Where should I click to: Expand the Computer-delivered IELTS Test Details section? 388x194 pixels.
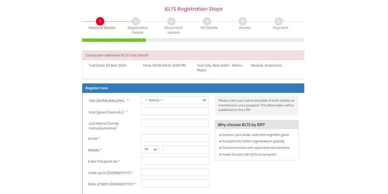coord(193,55)
